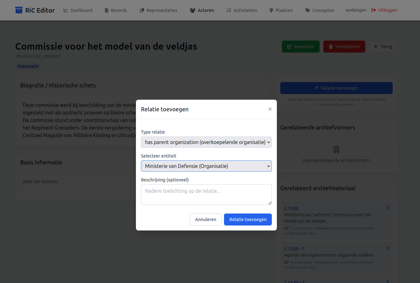Click the building icon under Gerelateerde archiefvormers

click(x=336, y=149)
